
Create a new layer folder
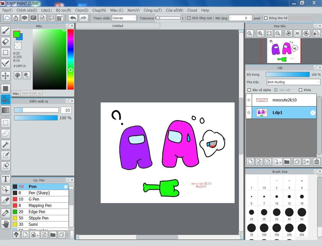click(287, 162)
